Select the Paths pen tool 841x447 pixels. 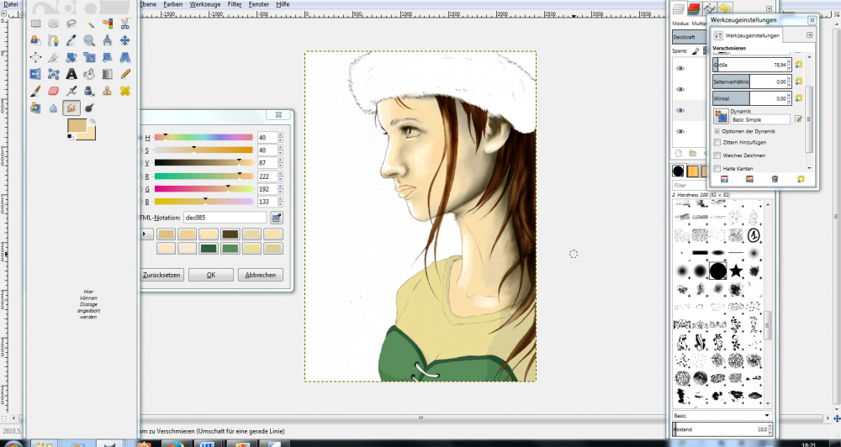coord(54,40)
